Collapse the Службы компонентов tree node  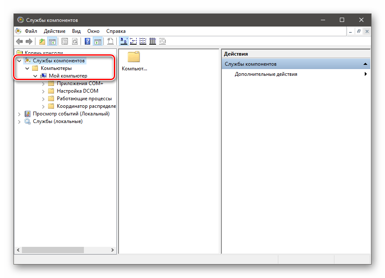(x=19, y=61)
